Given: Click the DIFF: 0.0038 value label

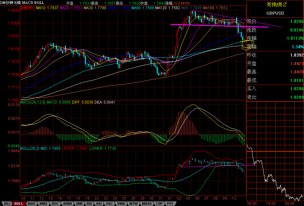Looking at the screenshot, I should pyautogui.click(x=82, y=102).
